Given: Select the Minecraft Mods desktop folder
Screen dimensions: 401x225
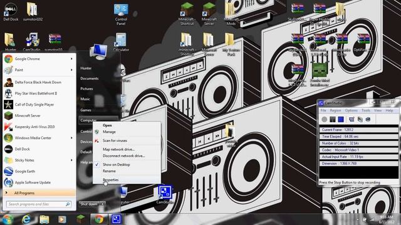Looking at the screenshot, I should [231, 13].
